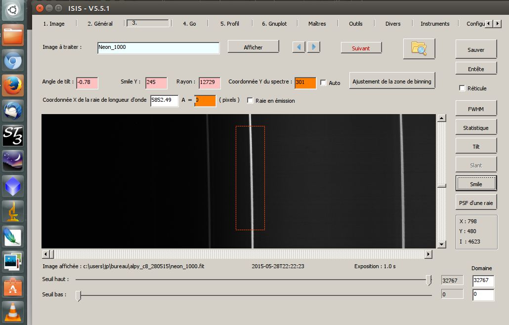Click the Domaine upper value 32767 field

(x=483, y=281)
